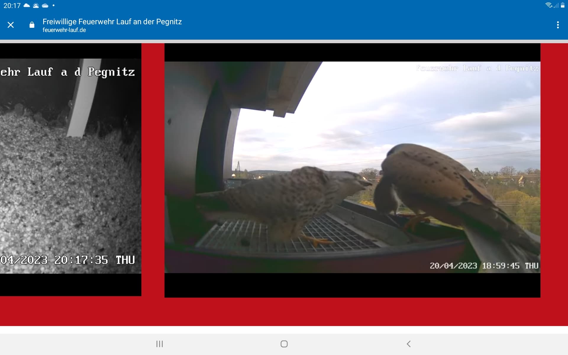Click the feuerwehr-lauf.de URL text
This screenshot has width=568, height=355.
point(64,30)
